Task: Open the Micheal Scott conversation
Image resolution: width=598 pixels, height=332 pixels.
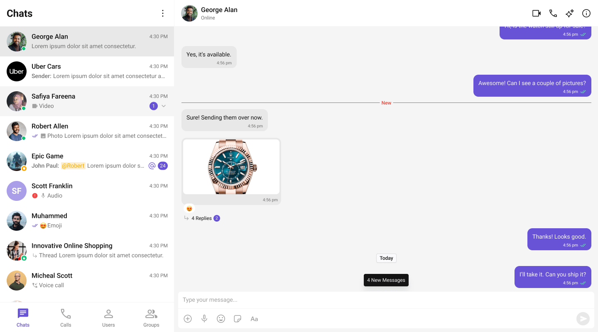Action: (x=87, y=281)
